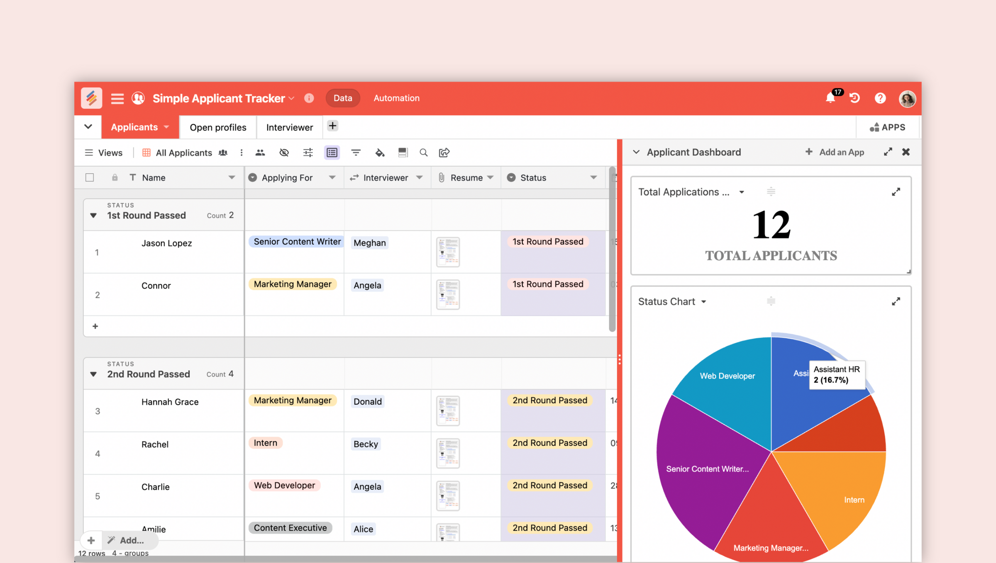Click Jason Lopez's resume thumbnail

[x=448, y=252]
